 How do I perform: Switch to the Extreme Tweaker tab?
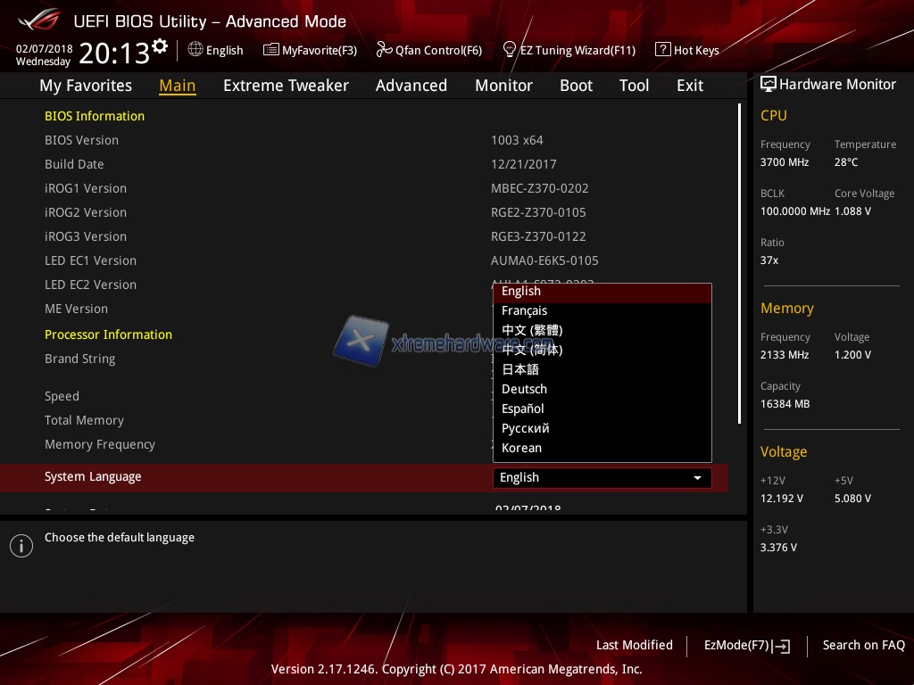286,86
